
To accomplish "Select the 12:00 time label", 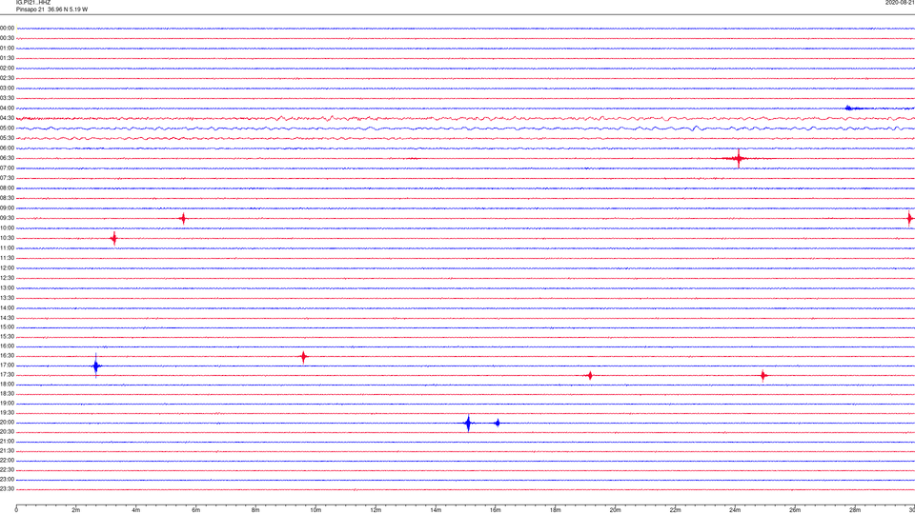I will [x=7, y=268].
